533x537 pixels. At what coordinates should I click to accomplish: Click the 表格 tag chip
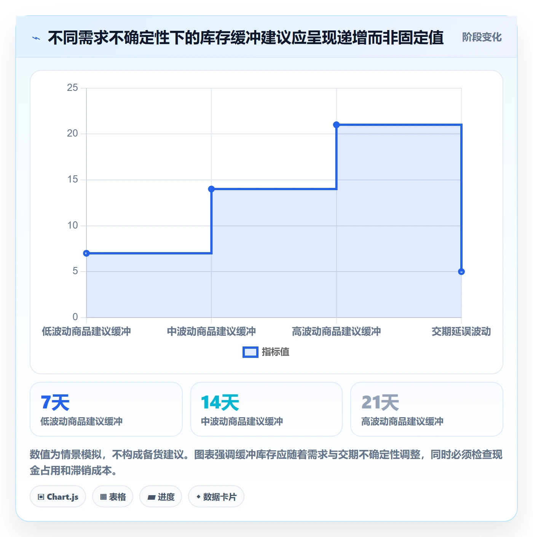113,497
